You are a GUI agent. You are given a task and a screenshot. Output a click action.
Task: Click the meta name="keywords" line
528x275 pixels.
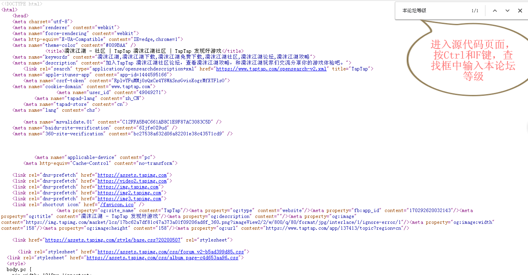pos(164,57)
